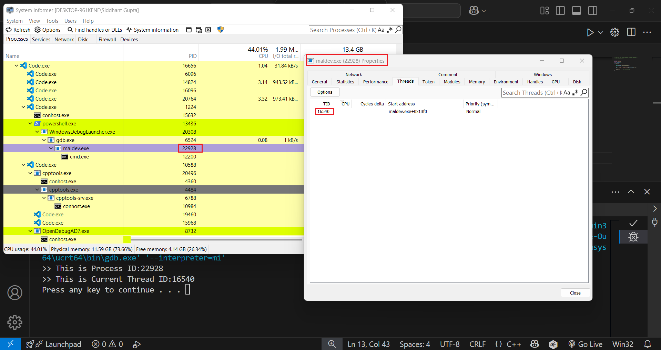Open run options dropdown next to play

(x=600, y=32)
